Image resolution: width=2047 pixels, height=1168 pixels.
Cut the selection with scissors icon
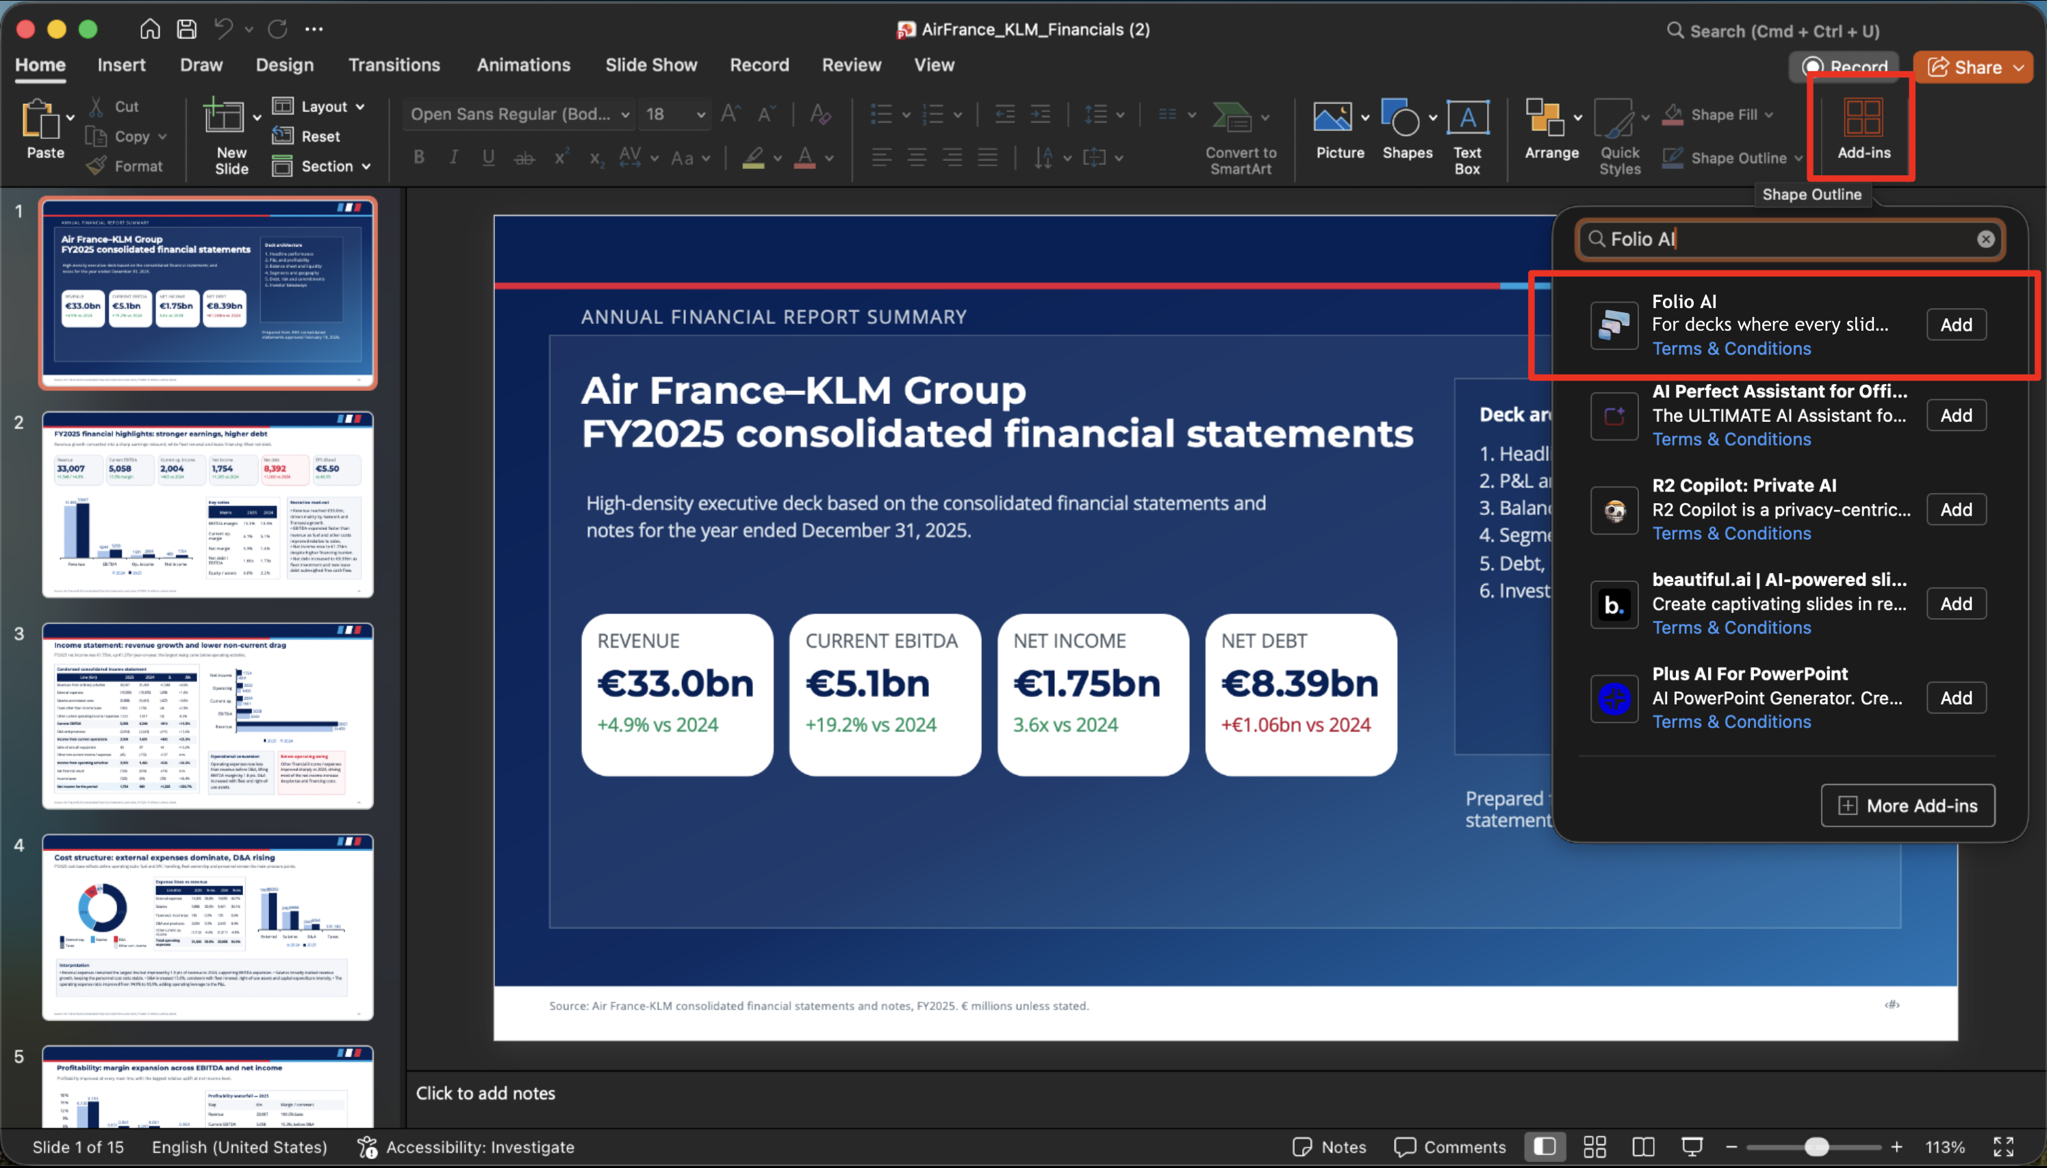pos(97,106)
